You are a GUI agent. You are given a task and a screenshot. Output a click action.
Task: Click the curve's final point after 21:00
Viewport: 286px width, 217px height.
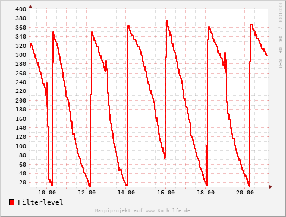tap(266, 56)
